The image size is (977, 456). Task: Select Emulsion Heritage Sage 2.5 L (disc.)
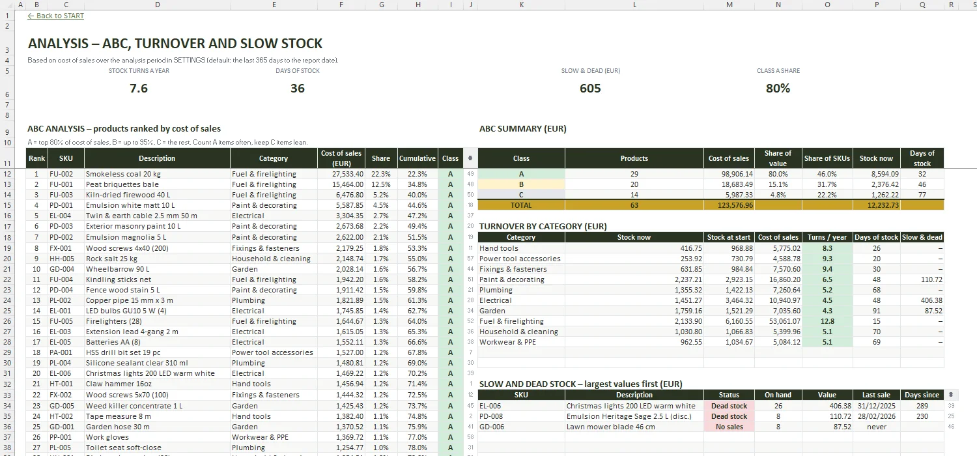coord(634,416)
